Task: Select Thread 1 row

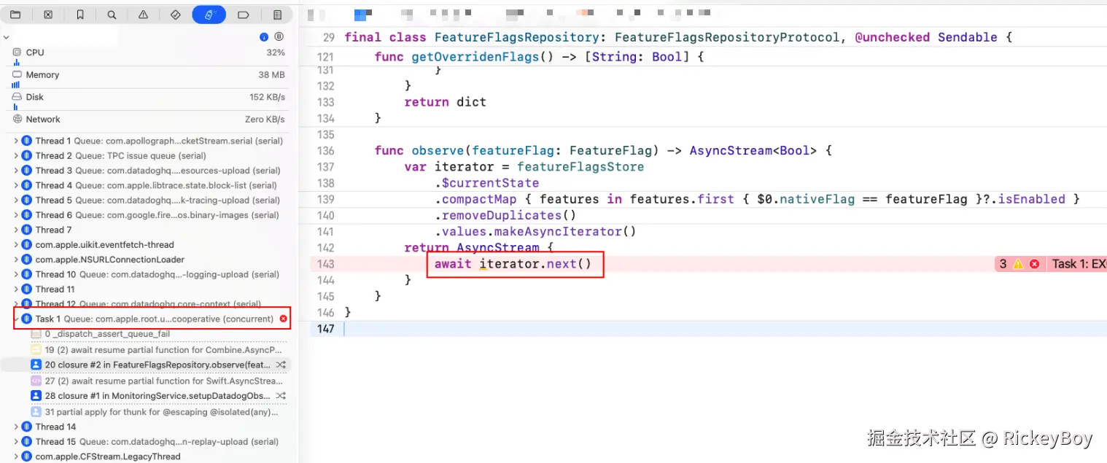Action: 149,141
